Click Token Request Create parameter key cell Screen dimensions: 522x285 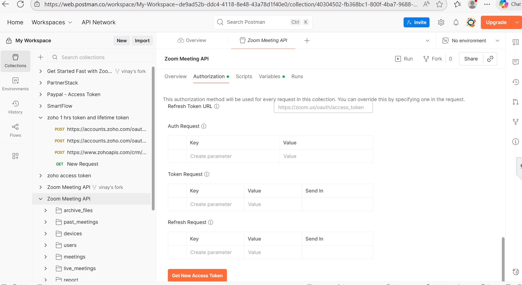215,204
